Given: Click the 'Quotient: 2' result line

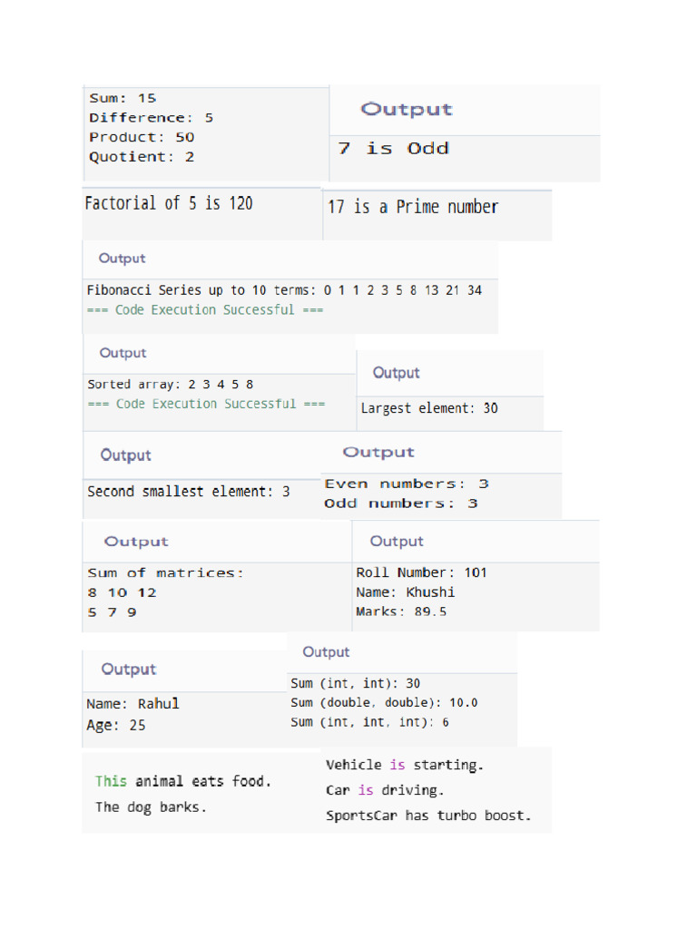Looking at the screenshot, I should click(x=142, y=157).
